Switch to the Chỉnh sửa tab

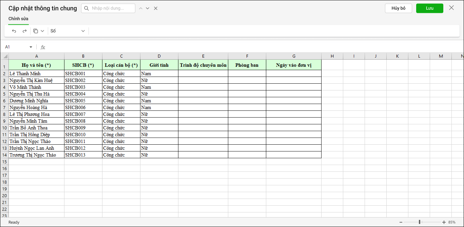[x=18, y=19]
